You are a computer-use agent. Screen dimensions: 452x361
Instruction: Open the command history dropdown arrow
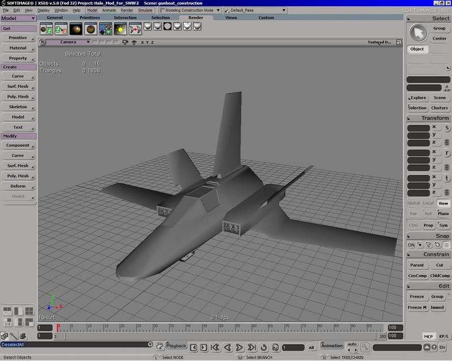coord(150,344)
